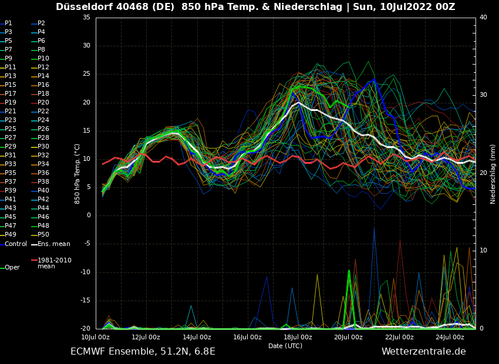This screenshot has height=364, width=499.
Task: Click the red line swatch beside 1981-2010 mean
Action: click(34, 260)
